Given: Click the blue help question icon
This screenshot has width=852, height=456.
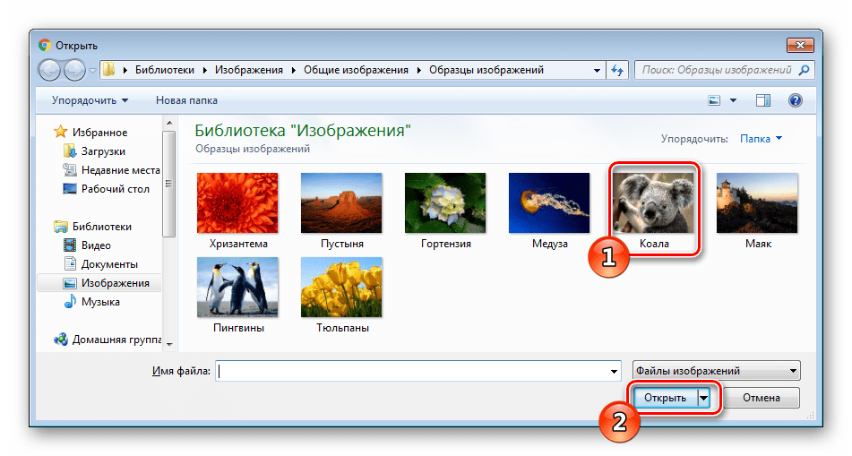Looking at the screenshot, I should click(x=795, y=100).
